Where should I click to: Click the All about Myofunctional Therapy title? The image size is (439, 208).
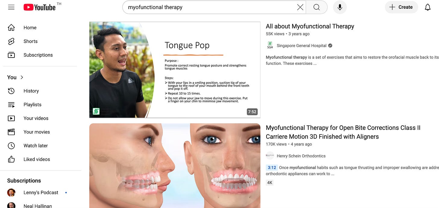pyautogui.click(x=310, y=26)
